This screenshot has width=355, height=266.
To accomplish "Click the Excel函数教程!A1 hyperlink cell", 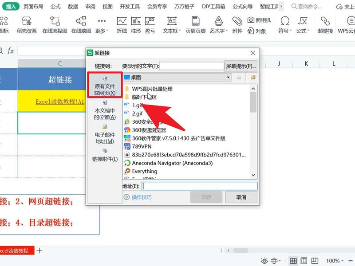I will (60, 102).
